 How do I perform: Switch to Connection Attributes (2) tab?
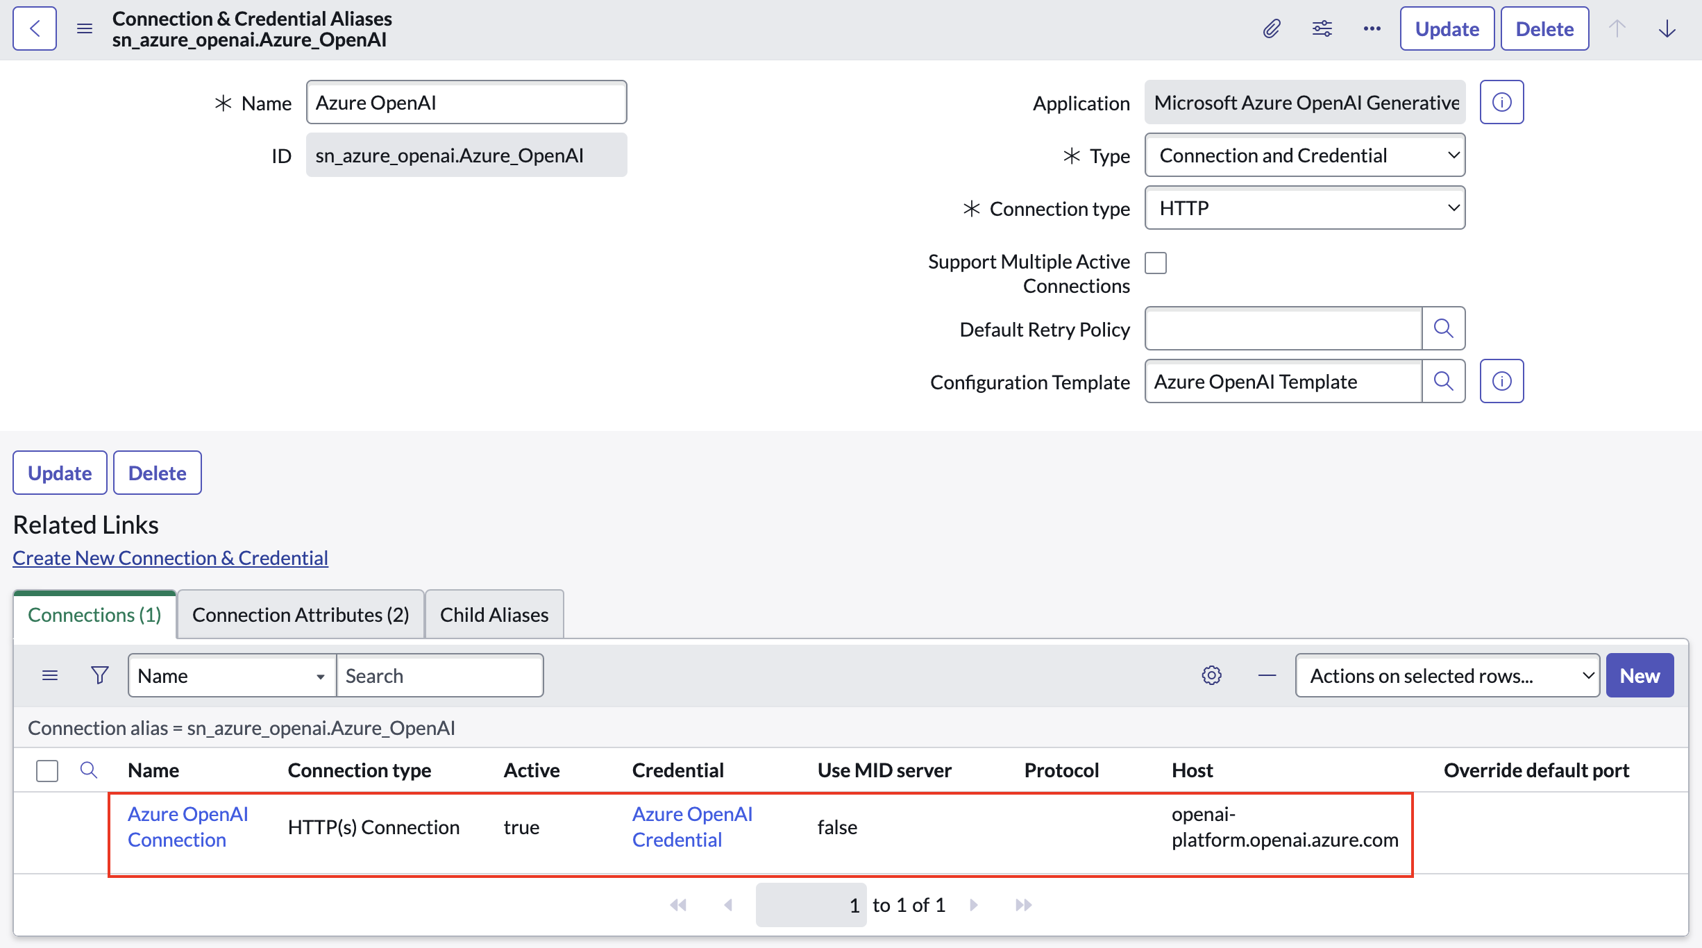(x=301, y=615)
